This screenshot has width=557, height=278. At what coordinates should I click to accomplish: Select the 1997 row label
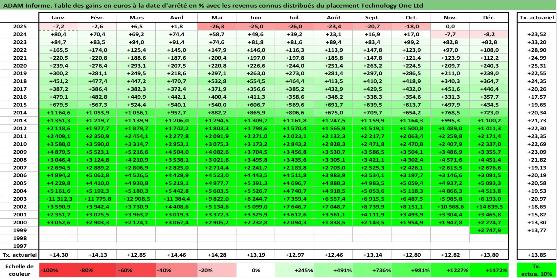tap(20, 246)
